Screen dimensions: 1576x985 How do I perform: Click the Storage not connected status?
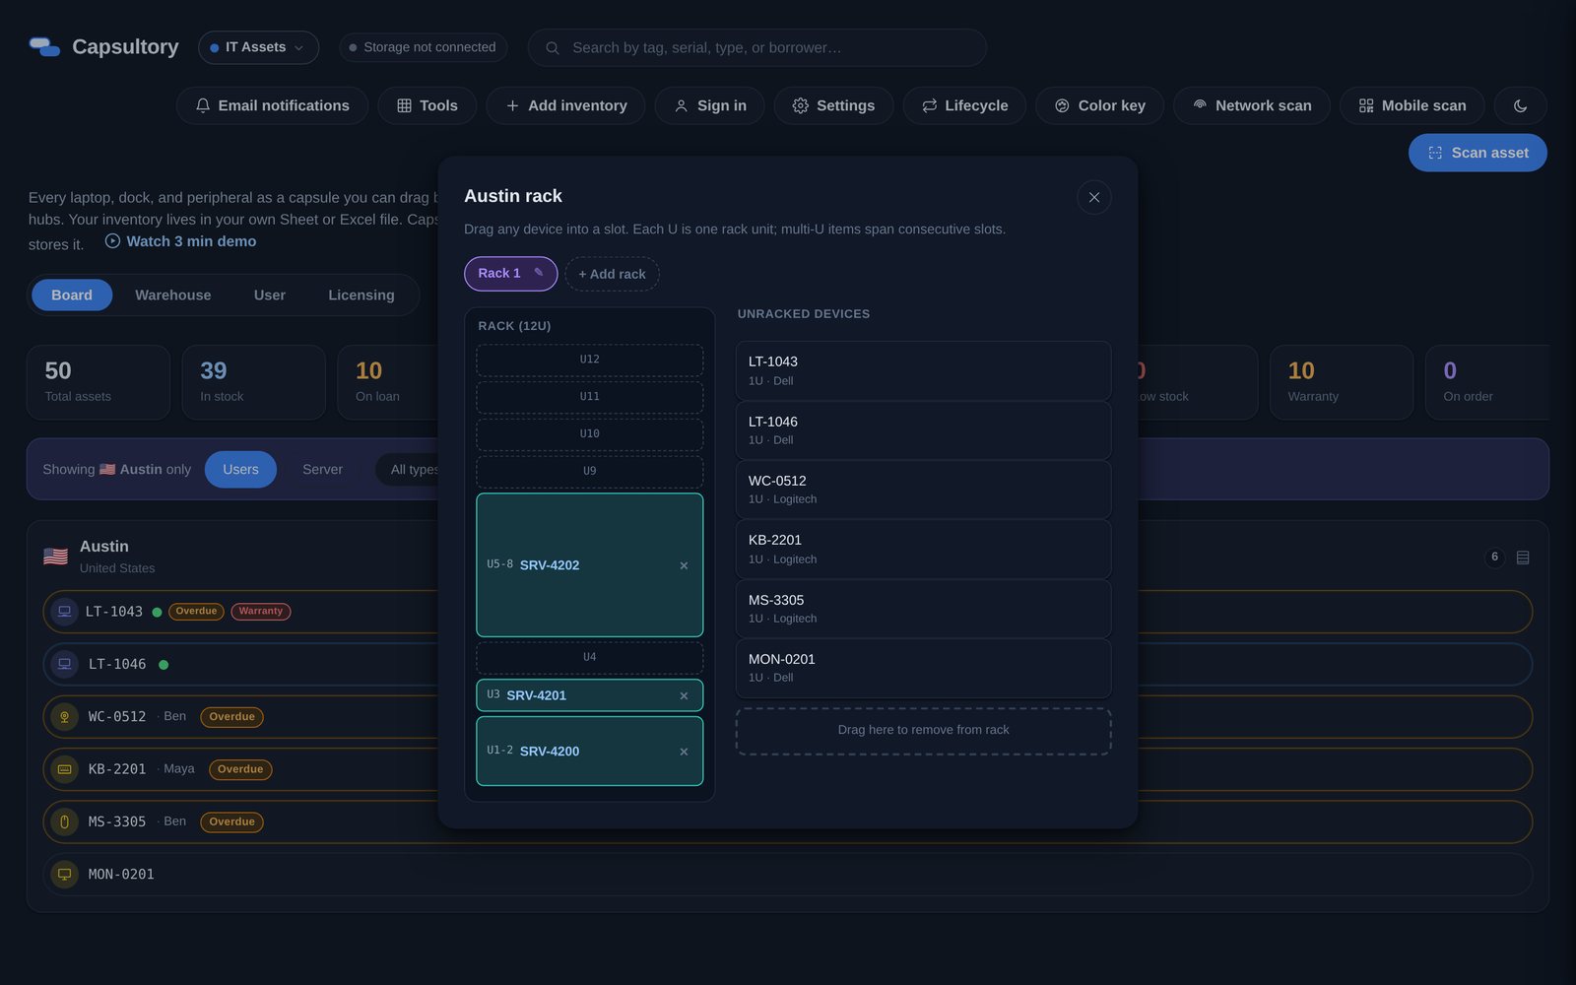point(423,47)
